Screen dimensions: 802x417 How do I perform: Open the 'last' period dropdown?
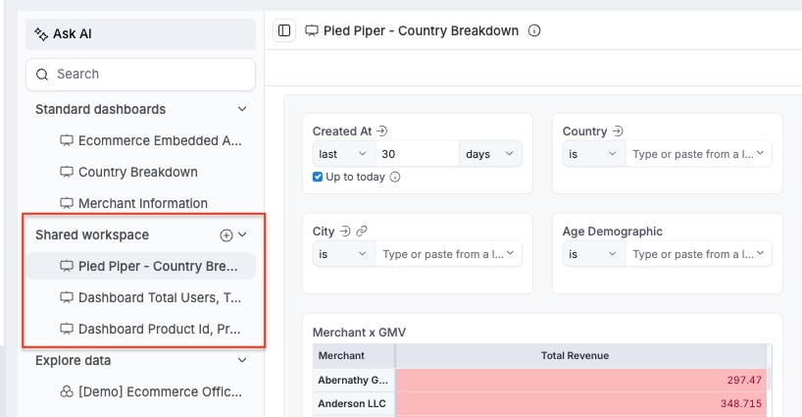(x=342, y=154)
